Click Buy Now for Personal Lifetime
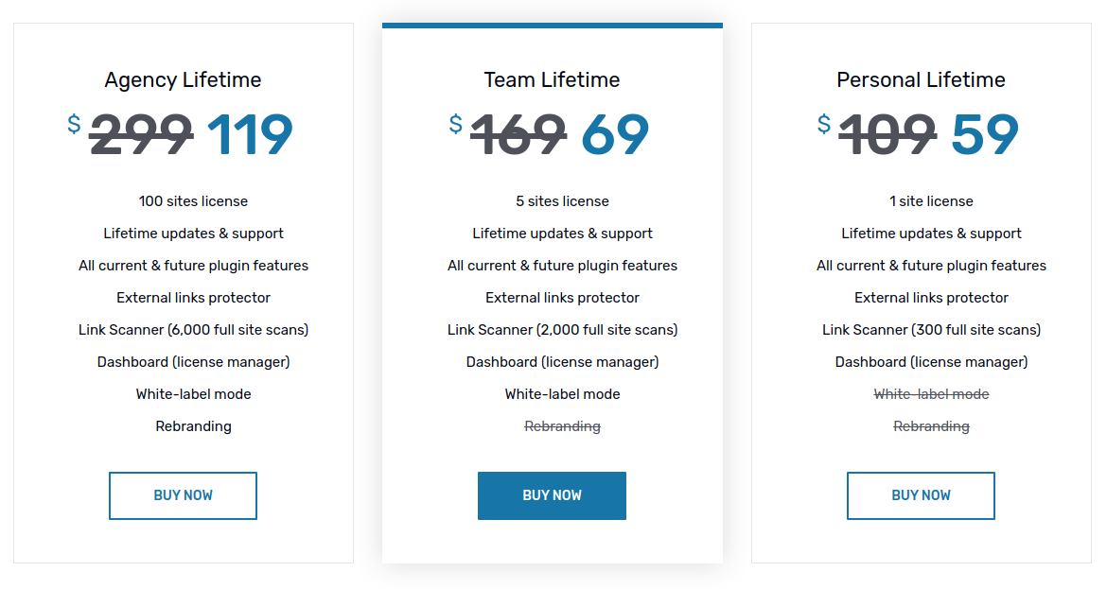 tap(921, 495)
